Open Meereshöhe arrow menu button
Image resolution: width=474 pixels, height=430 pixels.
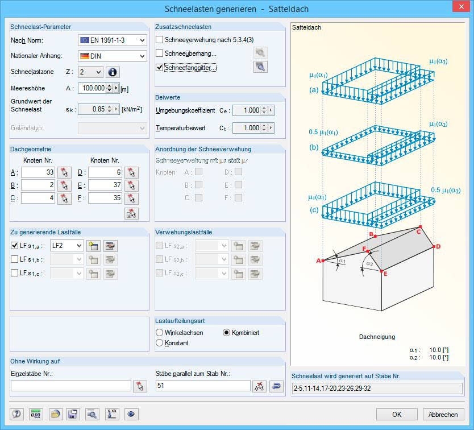click(x=117, y=88)
